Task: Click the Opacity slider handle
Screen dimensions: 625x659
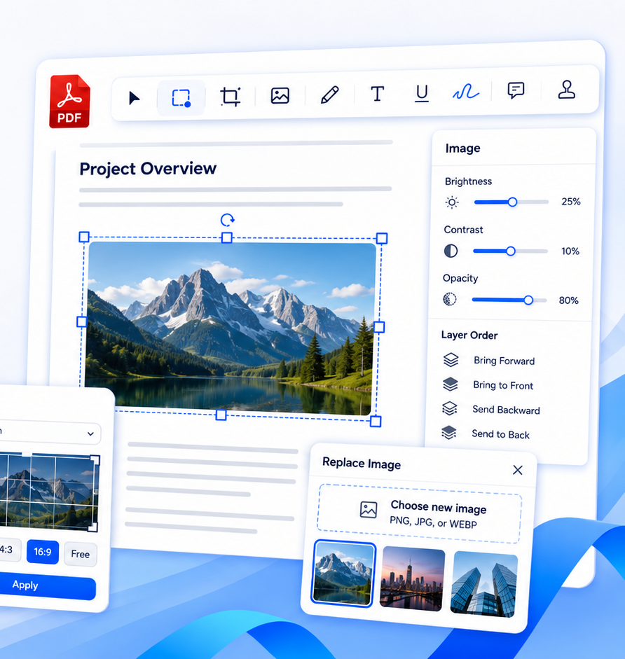Action: [529, 300]
